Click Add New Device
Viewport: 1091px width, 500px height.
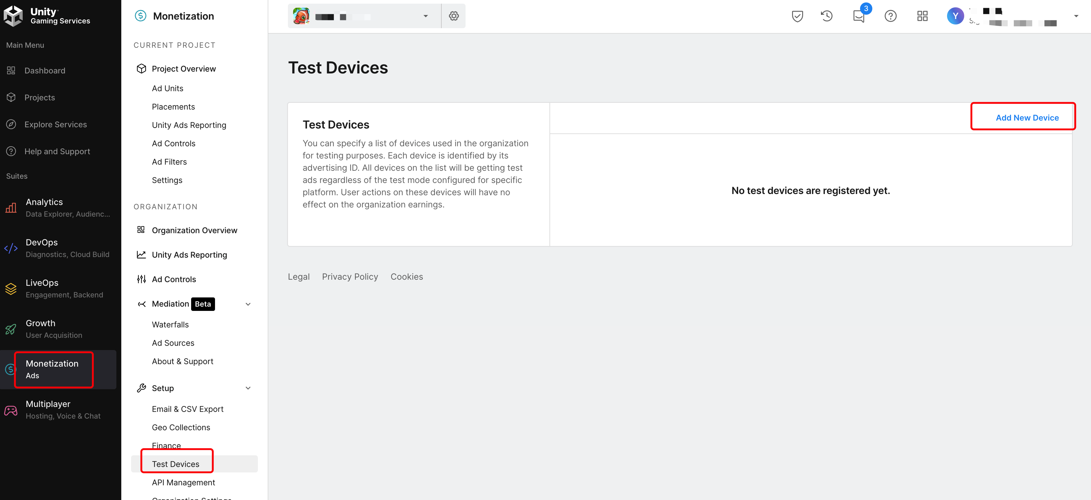[x=1027, y=118]
